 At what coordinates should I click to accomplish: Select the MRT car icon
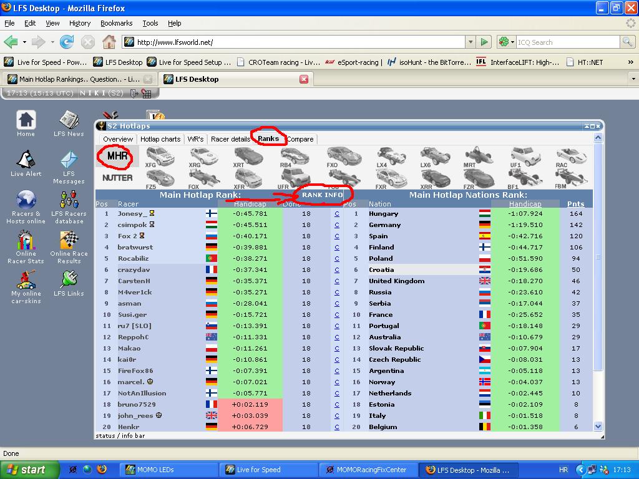point(479,157)
